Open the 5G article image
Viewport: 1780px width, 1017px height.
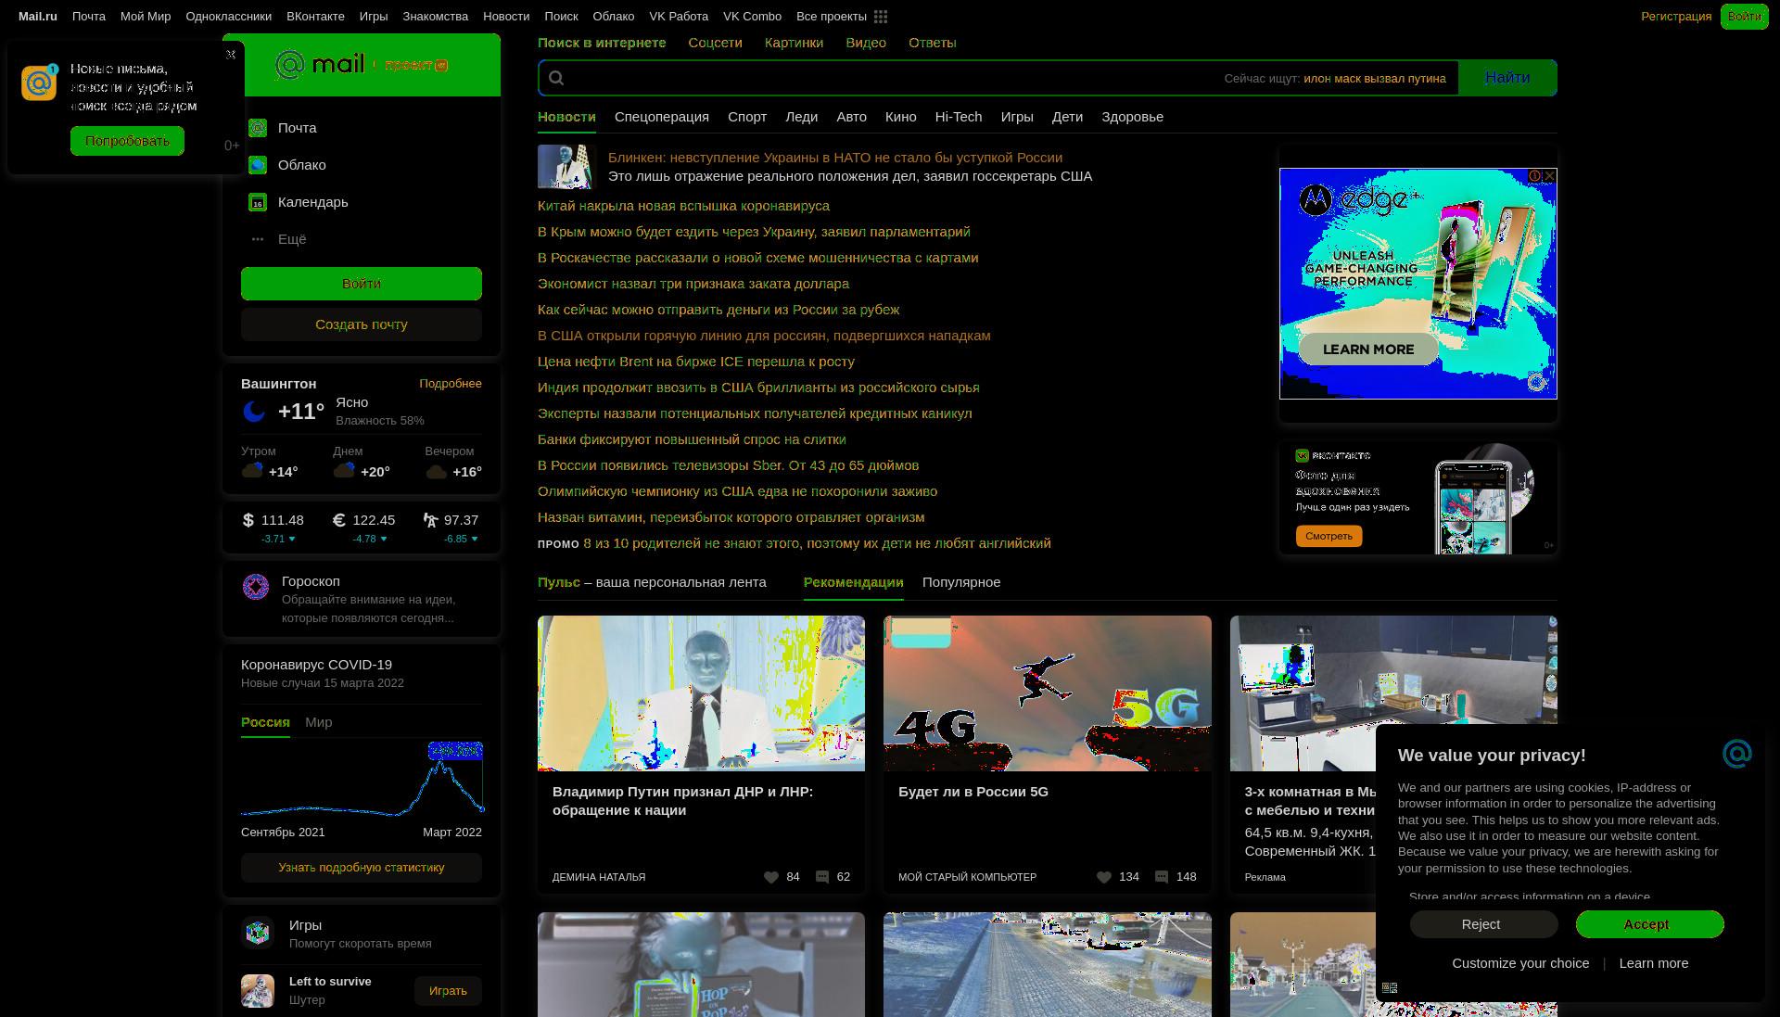coord(1048,693)
